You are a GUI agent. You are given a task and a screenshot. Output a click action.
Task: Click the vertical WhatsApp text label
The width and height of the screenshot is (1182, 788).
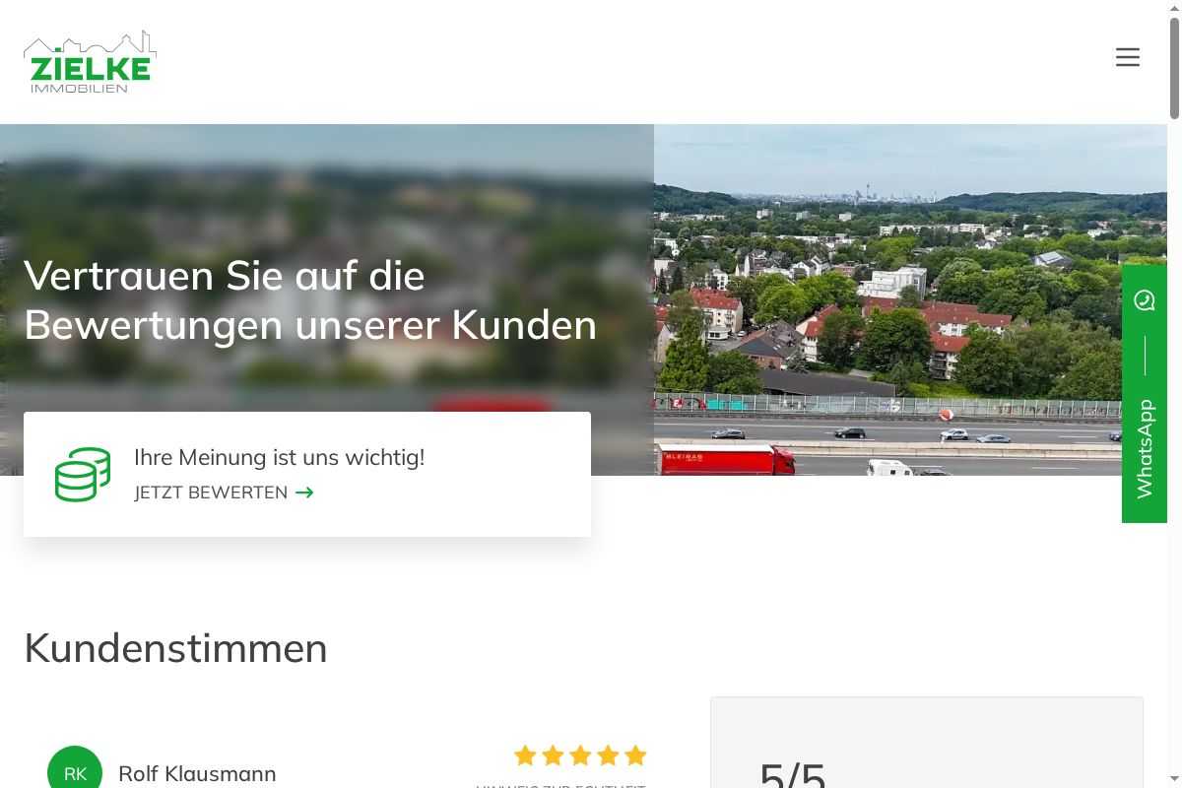click(1145, 449)
